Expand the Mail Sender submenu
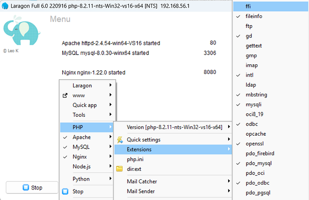309x200 pixels. [173, 191]
